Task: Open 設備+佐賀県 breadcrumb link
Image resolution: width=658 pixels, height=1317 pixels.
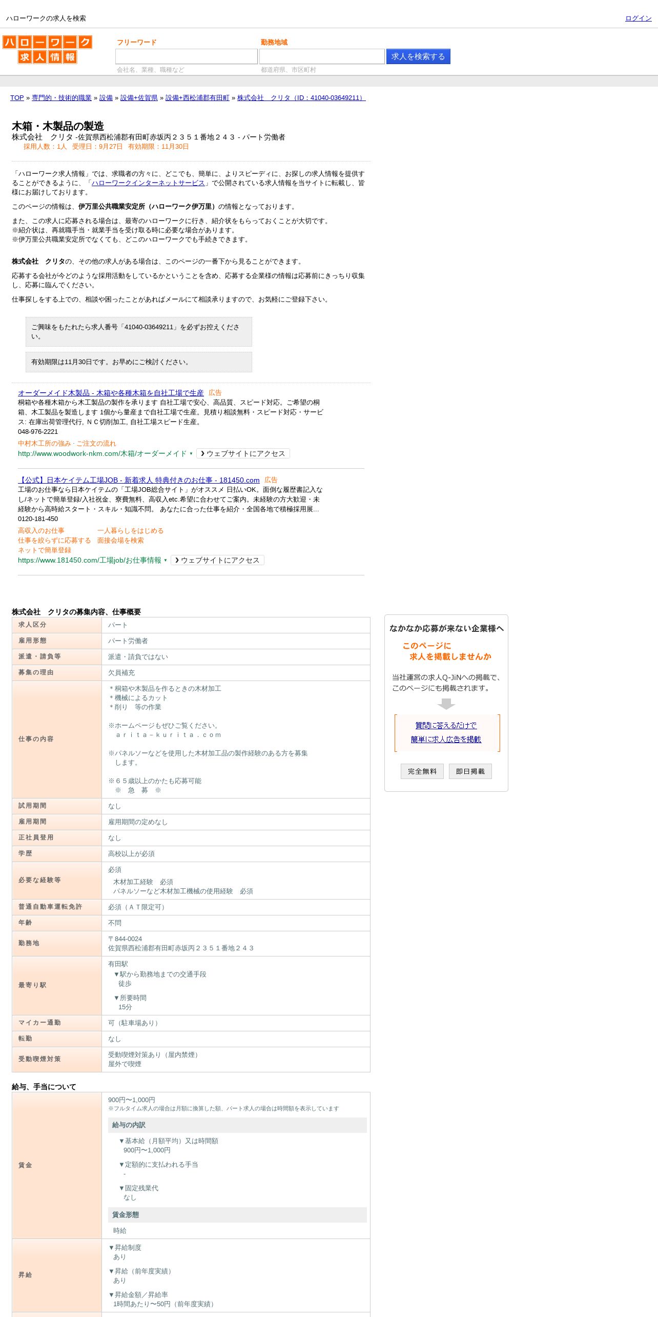Action: point(139,98)
